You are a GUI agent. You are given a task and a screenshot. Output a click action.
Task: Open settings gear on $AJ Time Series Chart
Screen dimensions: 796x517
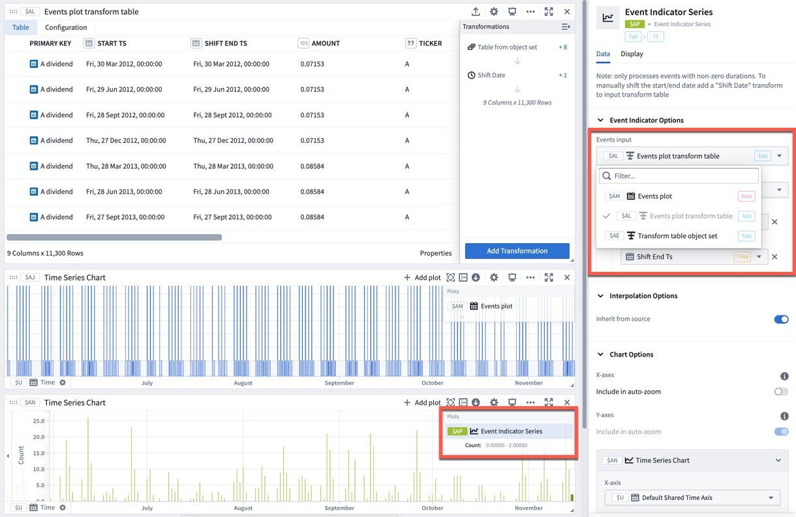[x=494, y=278]
